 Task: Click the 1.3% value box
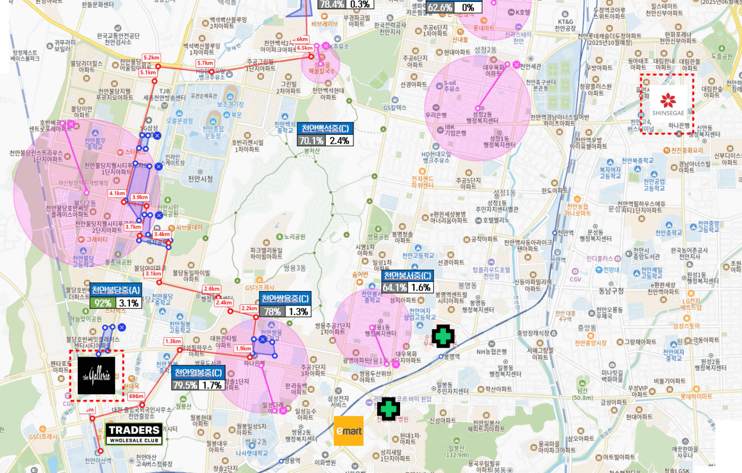click(298, 311)
